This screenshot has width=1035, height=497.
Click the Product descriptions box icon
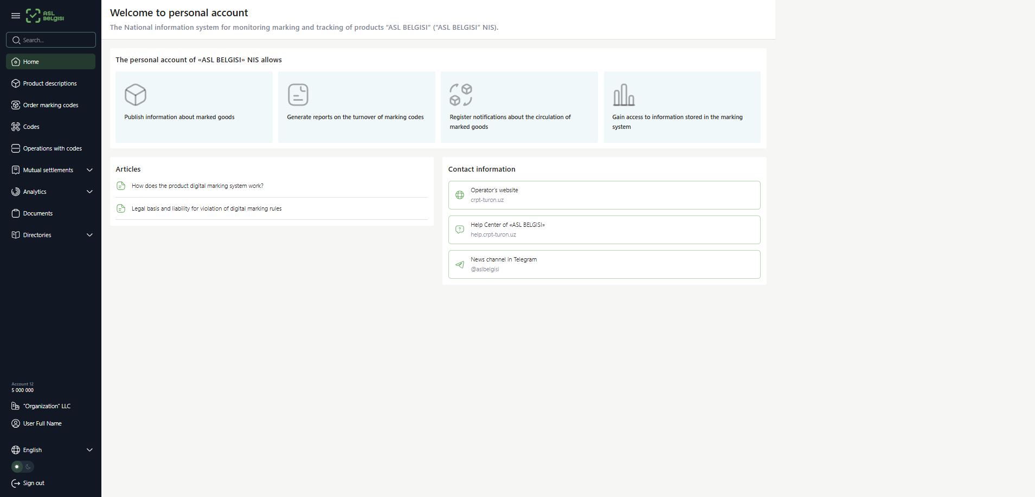pos(16,83)
